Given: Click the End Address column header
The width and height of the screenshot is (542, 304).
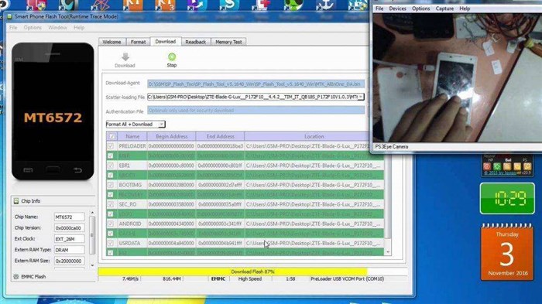Looking at the screenshot, I should coord(220,136).
